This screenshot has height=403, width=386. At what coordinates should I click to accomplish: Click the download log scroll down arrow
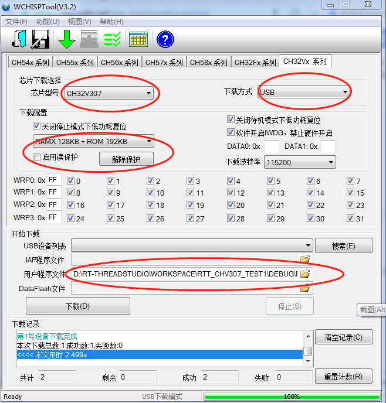[308, 361]
